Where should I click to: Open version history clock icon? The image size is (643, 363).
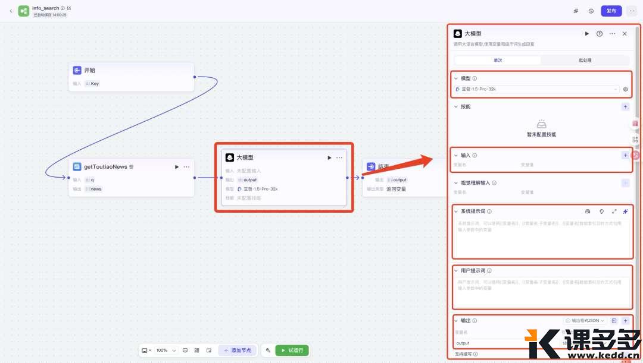tap(591, 11)
